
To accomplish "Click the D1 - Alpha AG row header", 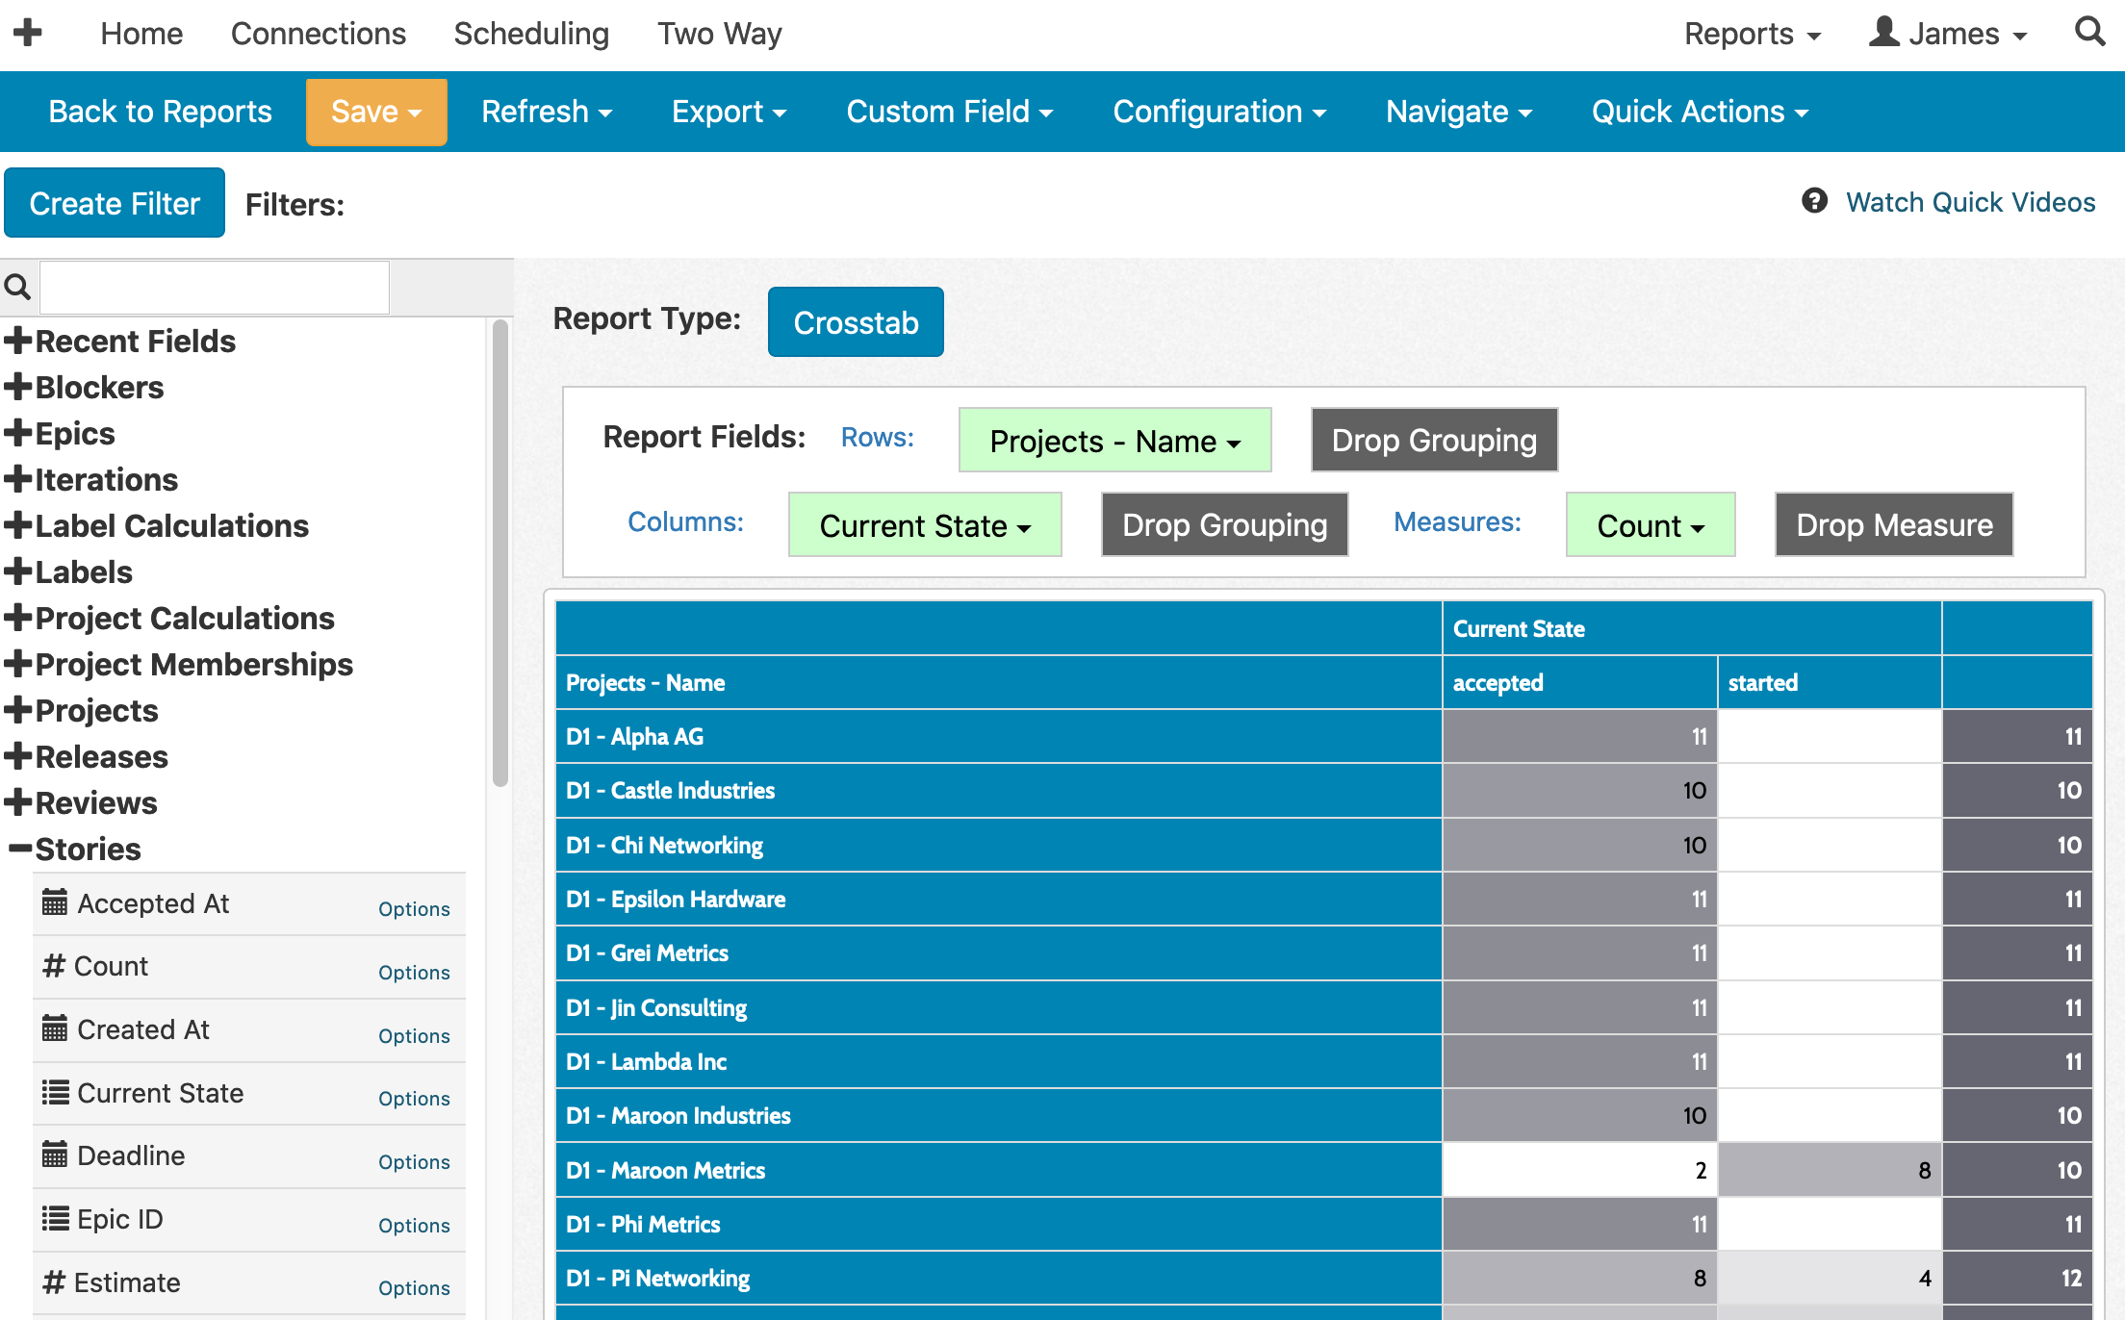I will coord(999,736).
